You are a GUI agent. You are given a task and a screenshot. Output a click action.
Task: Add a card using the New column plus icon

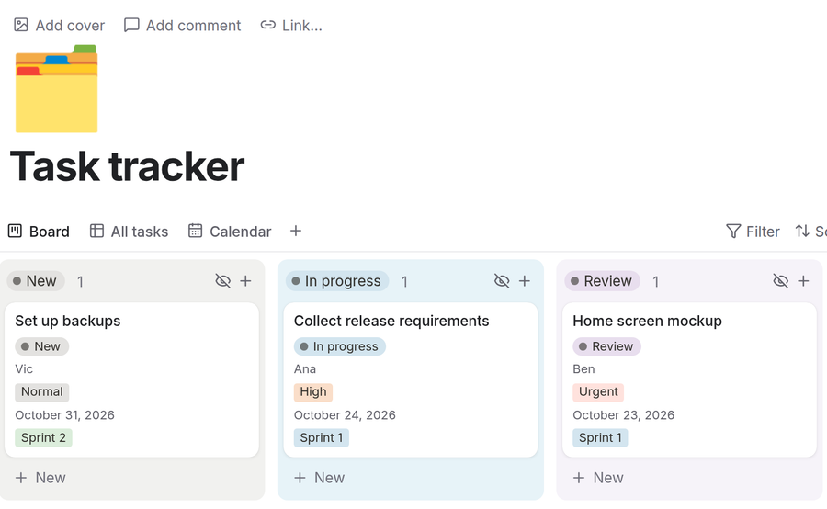[x=245, y=281]
